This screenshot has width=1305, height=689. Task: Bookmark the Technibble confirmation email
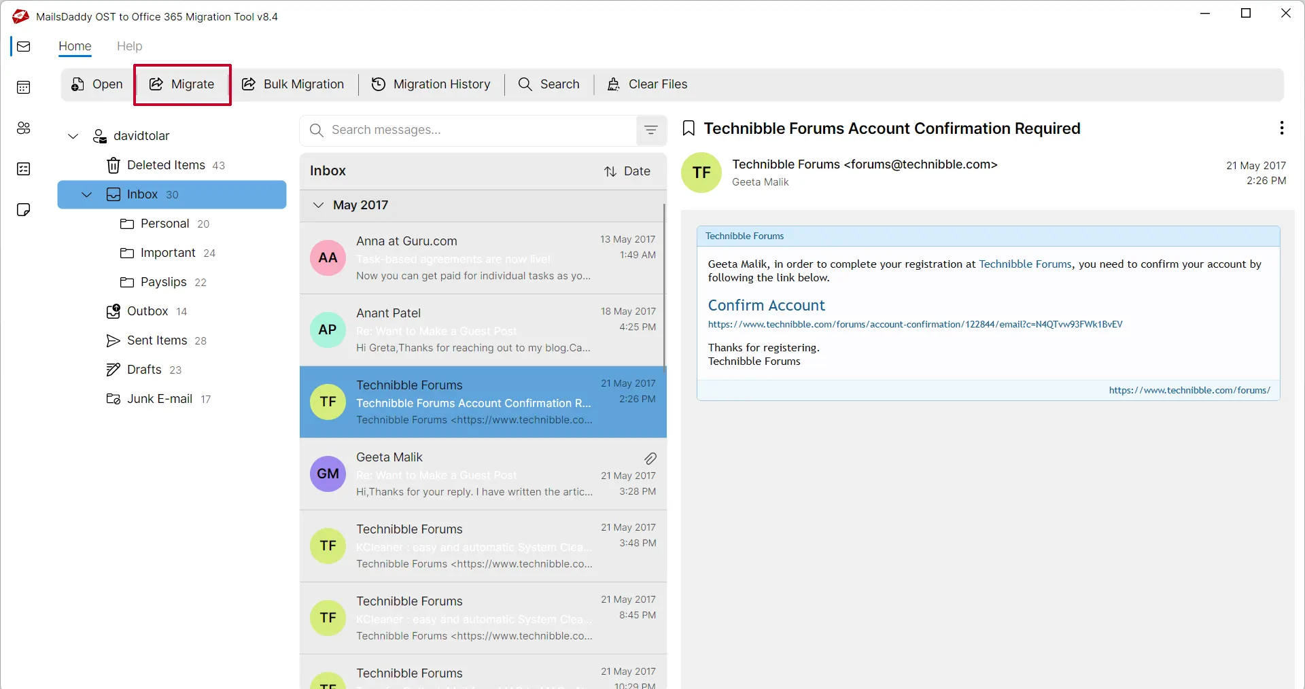point(689,128)
